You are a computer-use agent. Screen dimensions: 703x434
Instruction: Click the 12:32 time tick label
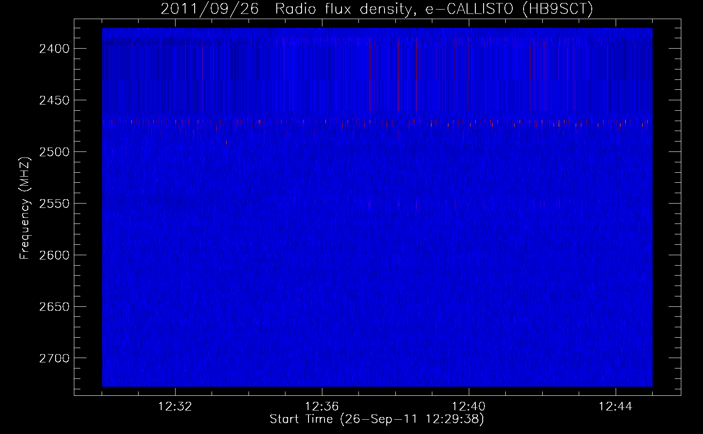pos(175,407)
